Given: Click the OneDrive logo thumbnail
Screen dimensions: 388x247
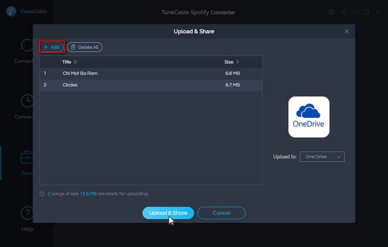Looking at the screenshot, I should tap(309, 117).
